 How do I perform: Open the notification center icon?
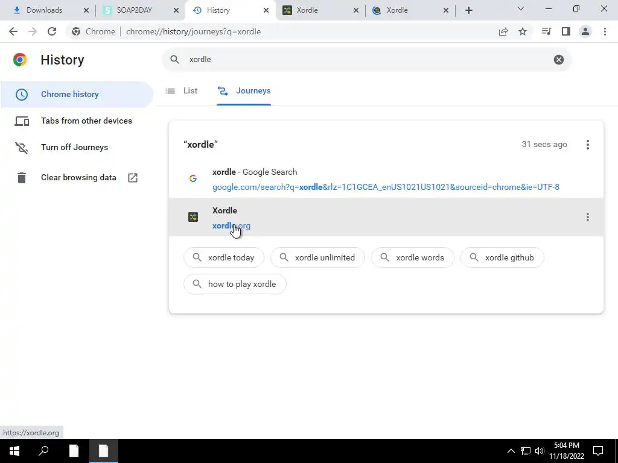point(598,451)
